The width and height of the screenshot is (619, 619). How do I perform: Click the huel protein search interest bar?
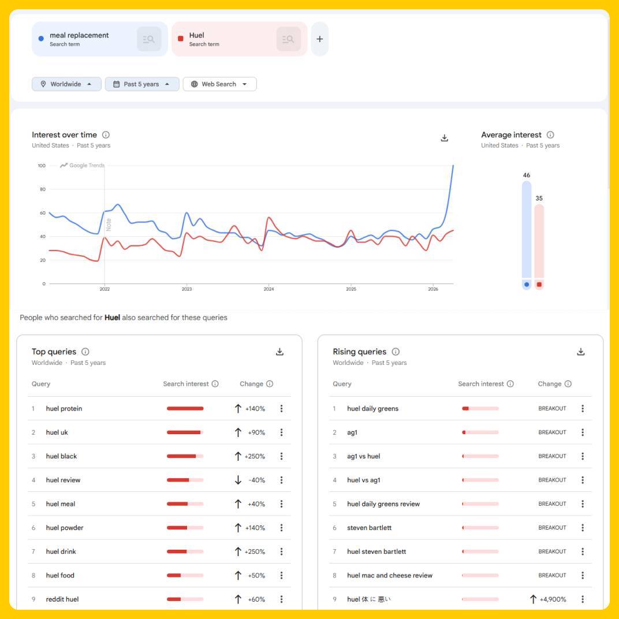pos(185,409)
